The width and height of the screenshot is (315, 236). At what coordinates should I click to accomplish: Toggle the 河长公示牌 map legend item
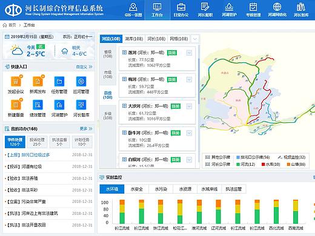[217, 164]
